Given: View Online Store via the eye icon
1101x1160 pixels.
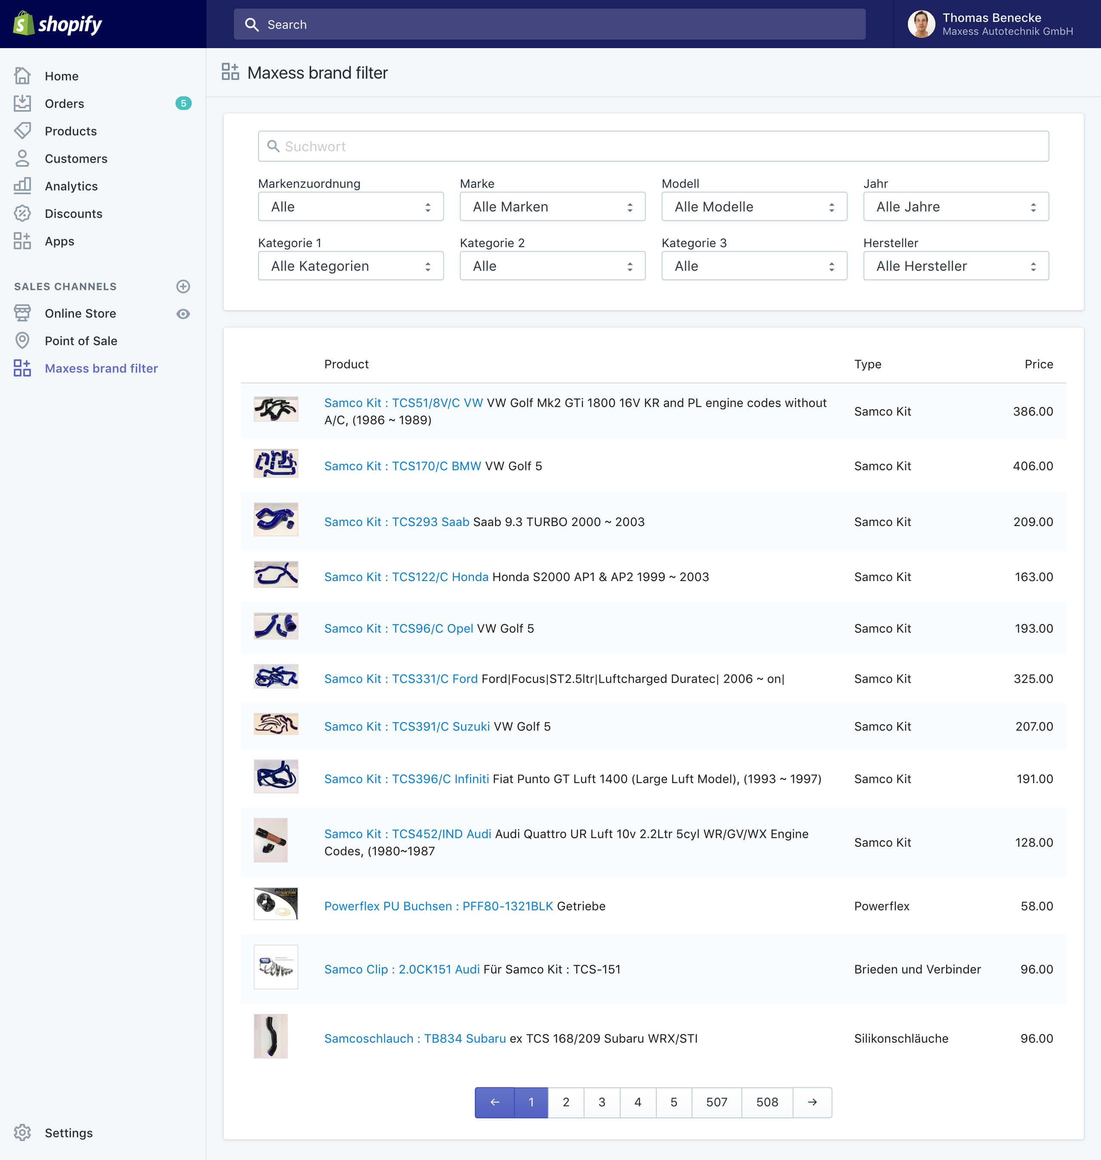Looking at the screenshot, I should click(x=183, y=314).
